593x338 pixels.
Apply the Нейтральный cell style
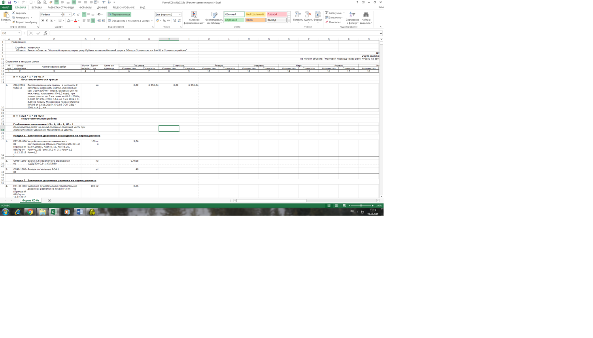255,14
